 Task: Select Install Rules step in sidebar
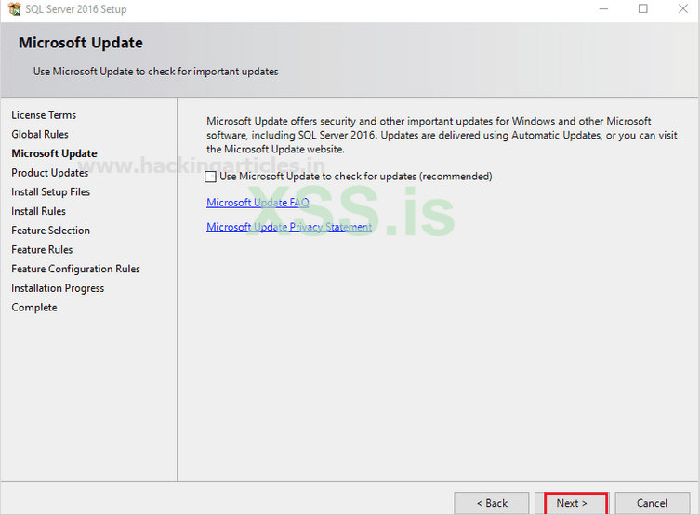(x=38, y=211)
